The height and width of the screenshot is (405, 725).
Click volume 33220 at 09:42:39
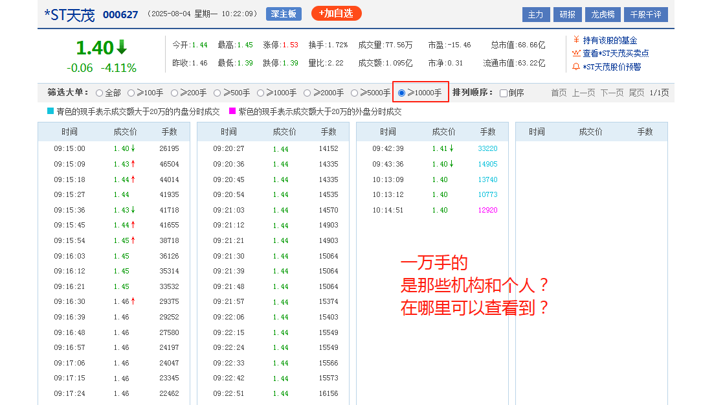pos(488,148)
